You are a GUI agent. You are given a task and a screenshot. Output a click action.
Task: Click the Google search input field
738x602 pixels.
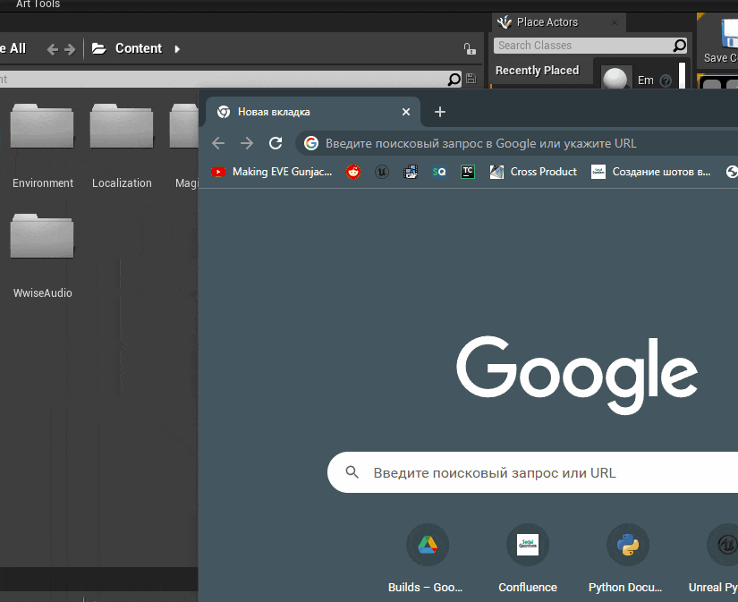(x=537, y=472)
